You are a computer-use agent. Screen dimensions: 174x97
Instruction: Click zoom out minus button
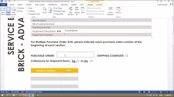tap(153, 92)
